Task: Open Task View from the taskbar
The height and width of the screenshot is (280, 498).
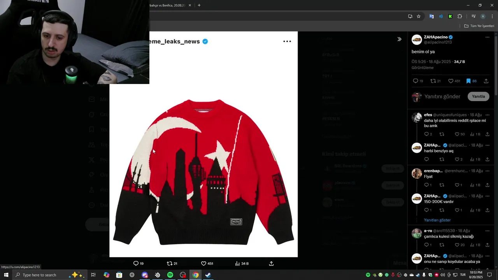Action: point(93,275)
